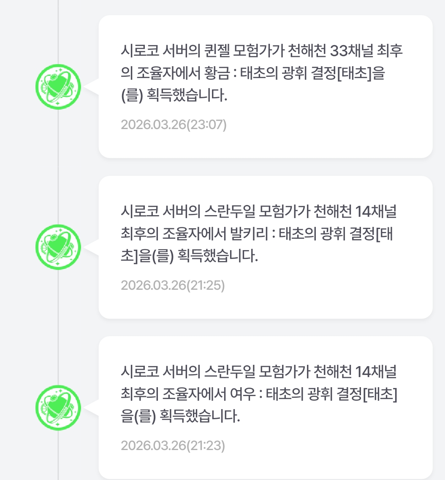Click the timestamp 2026.03.26(23:07)

coord(174,125)
